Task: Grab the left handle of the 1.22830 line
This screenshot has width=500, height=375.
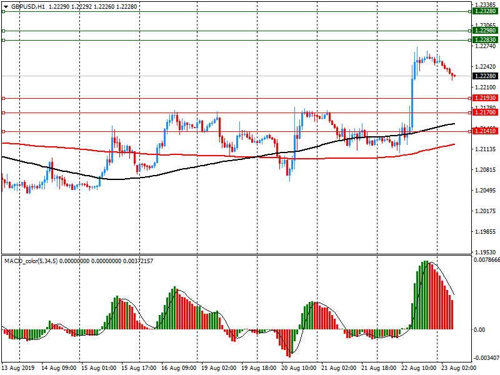Action: 3,40
